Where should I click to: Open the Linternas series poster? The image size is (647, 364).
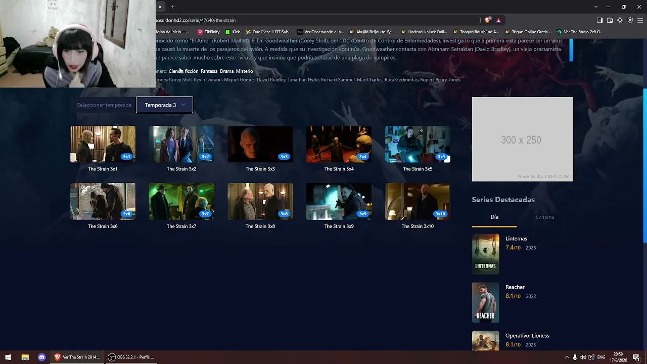tap(485, 254)
